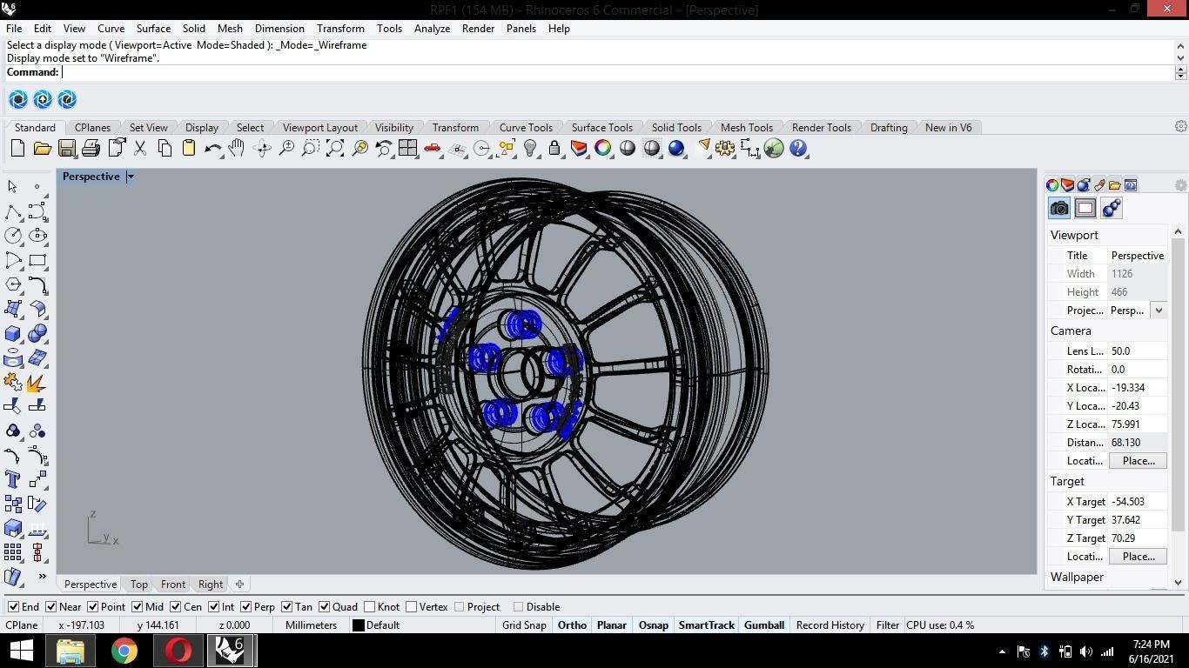Click the New file icon

[17, 149]
